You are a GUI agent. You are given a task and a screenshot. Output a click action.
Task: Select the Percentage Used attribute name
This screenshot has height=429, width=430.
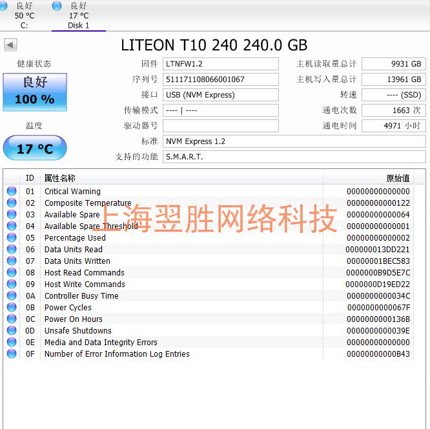pos(75,238)
